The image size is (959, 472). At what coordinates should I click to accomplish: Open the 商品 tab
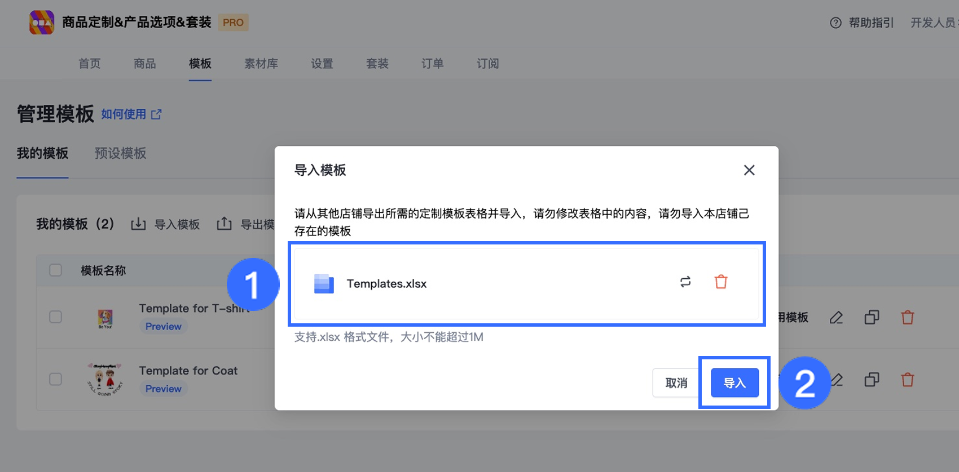tap(145, 64)
